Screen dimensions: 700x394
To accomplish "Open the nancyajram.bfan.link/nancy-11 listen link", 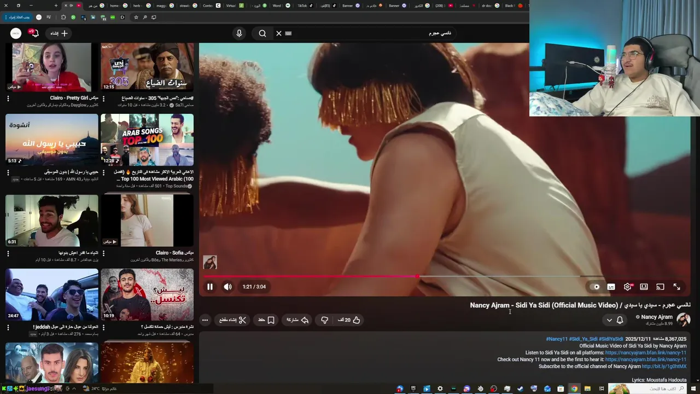I will point(645,353).
